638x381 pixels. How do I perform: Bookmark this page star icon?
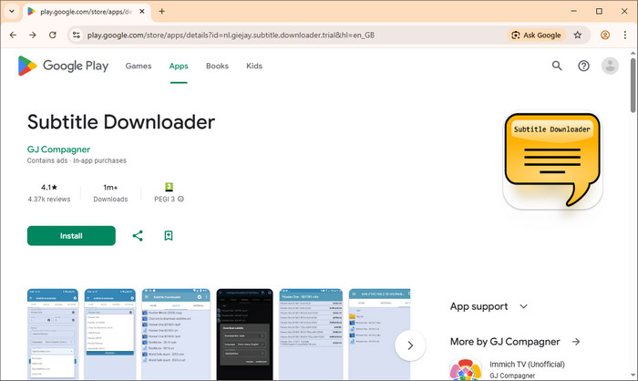[577, 35]
